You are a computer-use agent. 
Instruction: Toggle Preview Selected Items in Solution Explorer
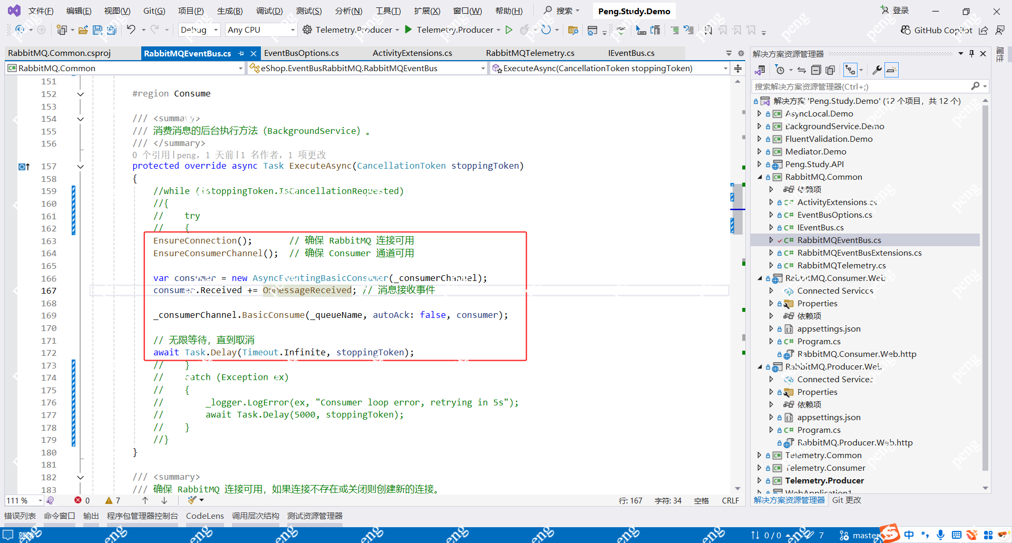[x=891, y=70]
